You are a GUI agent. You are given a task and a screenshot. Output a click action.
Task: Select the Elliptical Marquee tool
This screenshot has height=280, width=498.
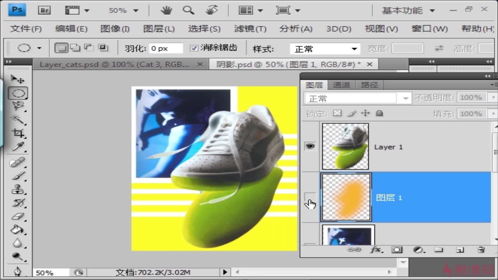pyautogui.click(x=18, y=93)
